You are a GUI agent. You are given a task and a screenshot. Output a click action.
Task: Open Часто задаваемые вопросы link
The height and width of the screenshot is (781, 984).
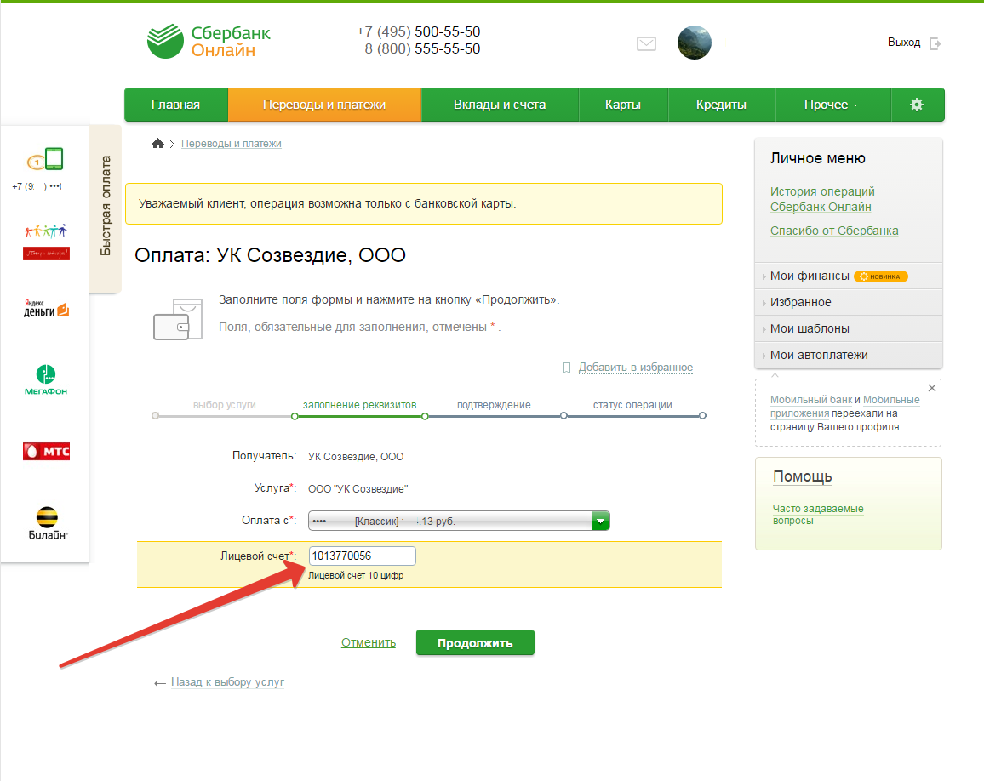(818, 515)
